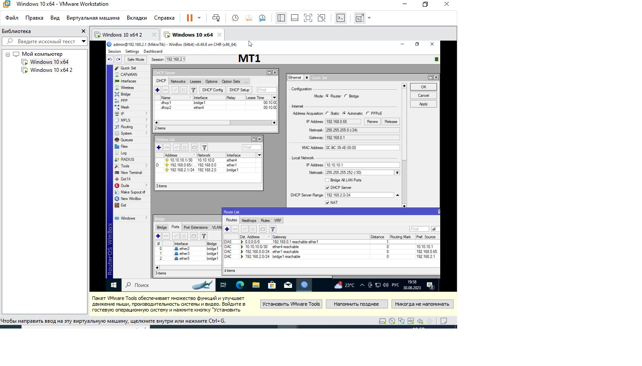Pause the virtual machine with the orange pause icon
Screen dimensions: 642x366
pyautogui.click(x=190, y=18)
